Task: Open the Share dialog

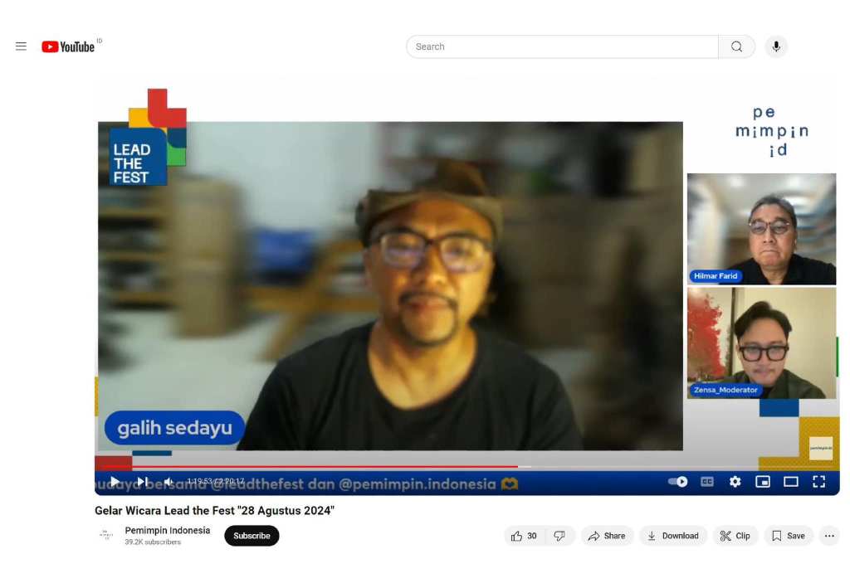Action: (x=607, y=536)
